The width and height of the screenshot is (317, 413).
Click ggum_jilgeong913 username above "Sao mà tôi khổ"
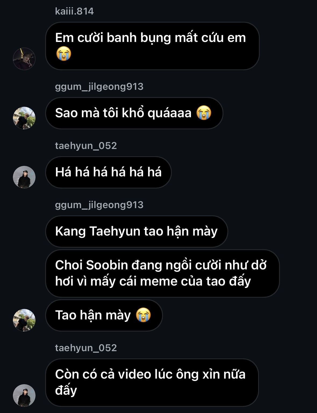point(99,87)
